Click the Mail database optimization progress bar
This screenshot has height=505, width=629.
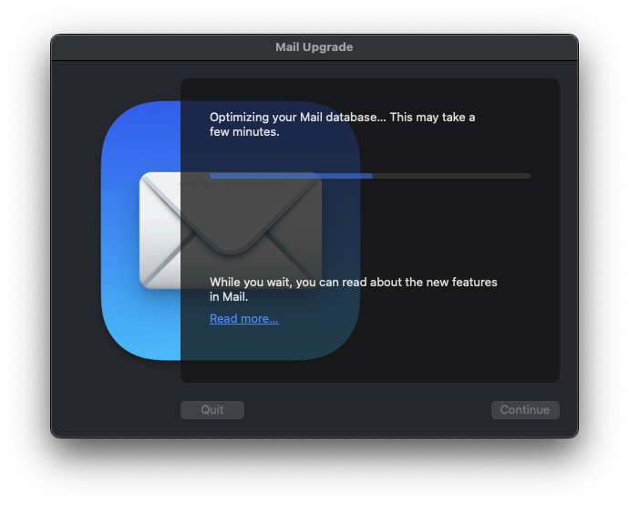(370, 176)
